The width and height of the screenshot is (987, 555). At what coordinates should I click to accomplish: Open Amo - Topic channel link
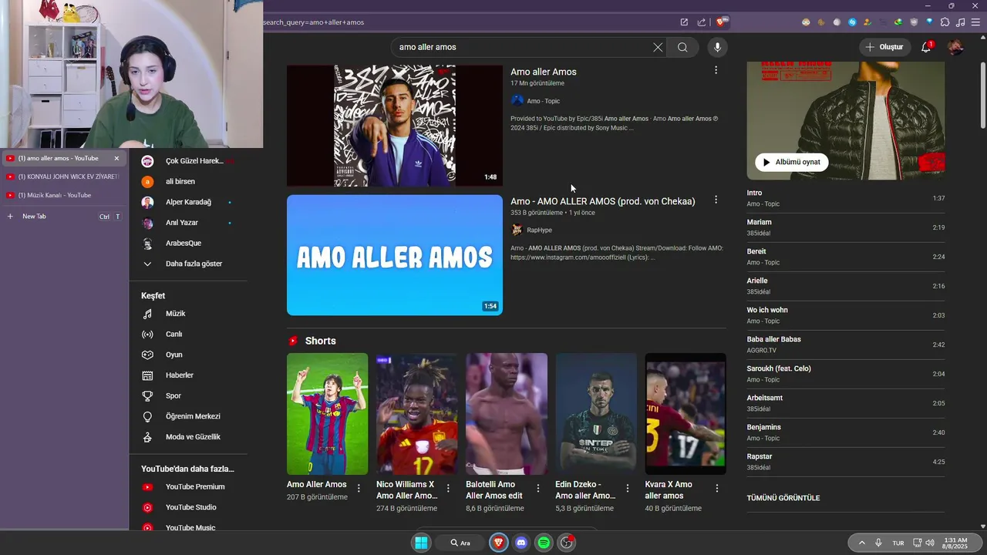pyautogui.click(x=543, y=101)
